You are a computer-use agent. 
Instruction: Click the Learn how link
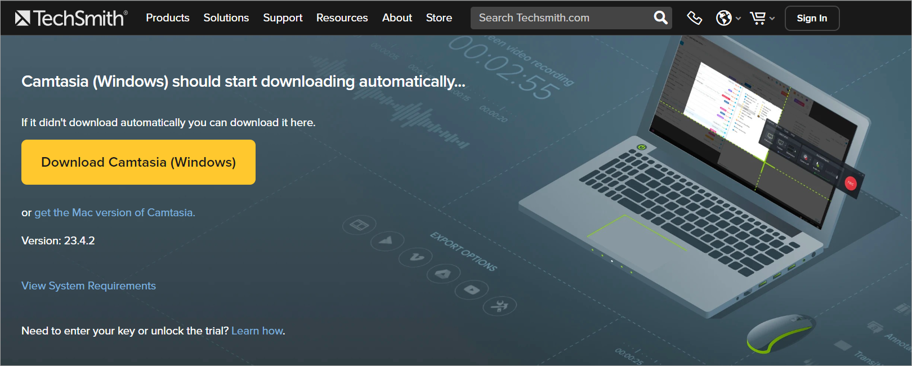[257, 331]
